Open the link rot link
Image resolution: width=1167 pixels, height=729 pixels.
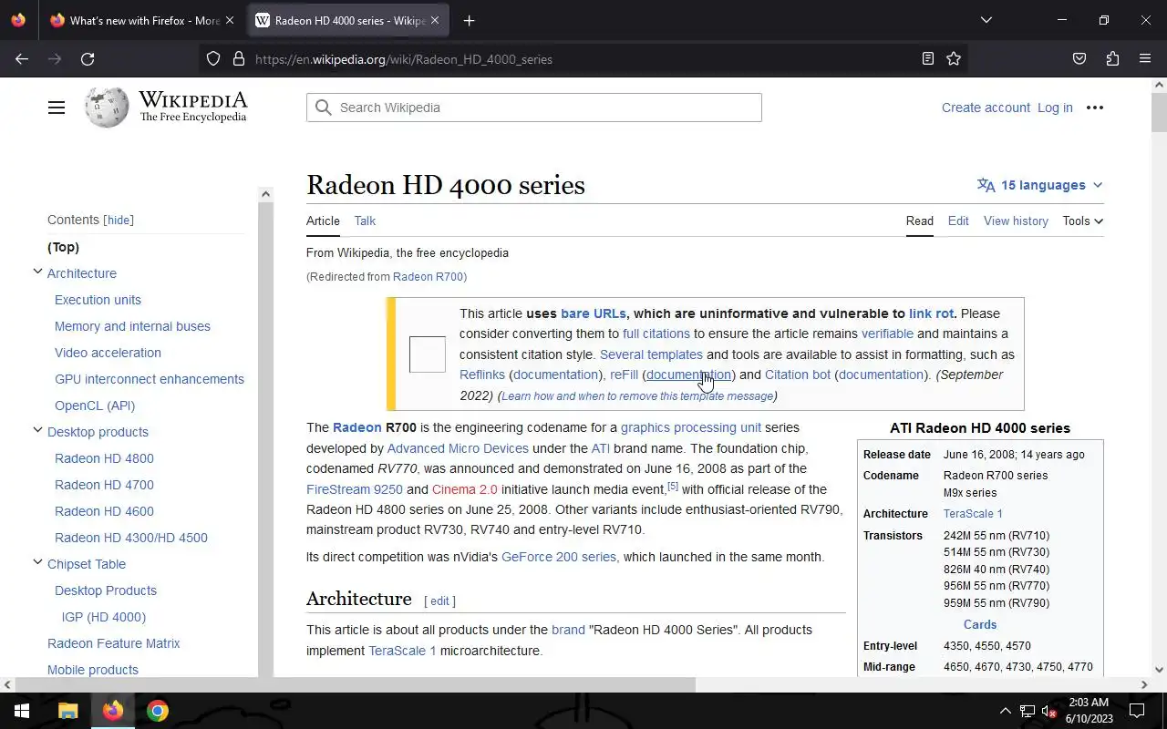tap(931, 313)
